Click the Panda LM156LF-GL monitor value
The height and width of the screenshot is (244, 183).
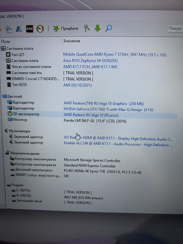pyautogui.click(x=95, y=121)
